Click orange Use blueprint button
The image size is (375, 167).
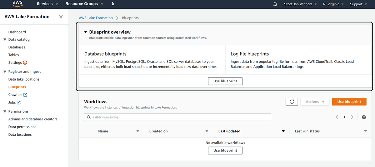coord(349,102)
